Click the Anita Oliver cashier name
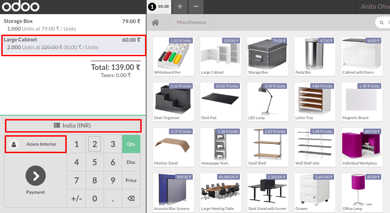Image resolution: width=390 pixels, height=213 pixels. click(x=375, y=6)
